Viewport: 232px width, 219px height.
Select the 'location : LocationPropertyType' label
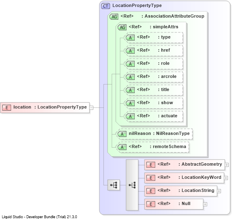(x=50, y=107)
